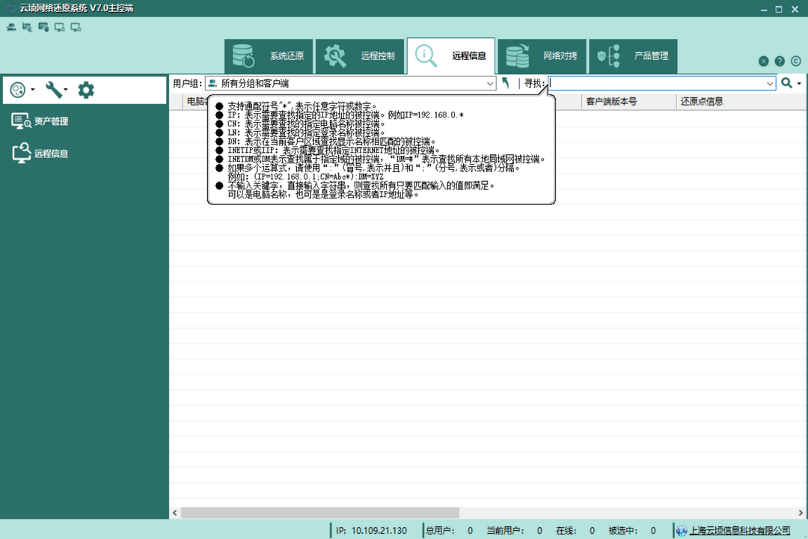Click the round disc icon in left panel

(18, 90)
